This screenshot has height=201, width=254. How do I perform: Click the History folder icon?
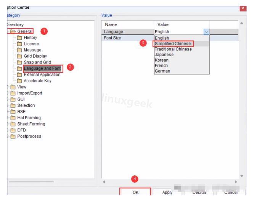[19, 38]
